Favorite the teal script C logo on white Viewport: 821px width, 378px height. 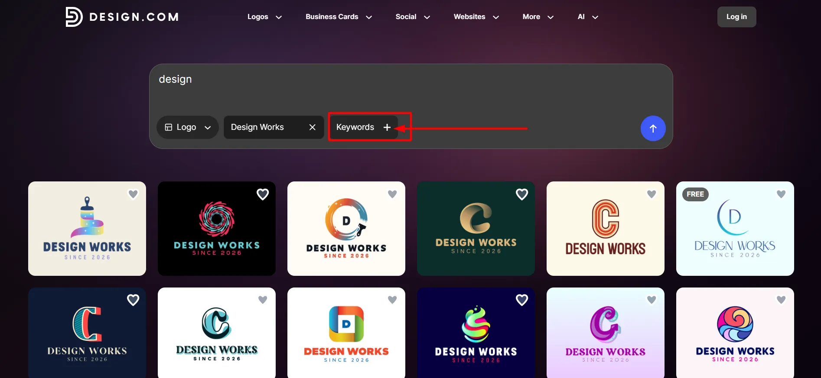coord(263,300)
